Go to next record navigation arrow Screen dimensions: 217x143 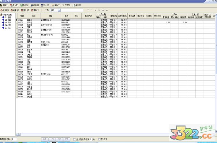[x=95, y=10]
